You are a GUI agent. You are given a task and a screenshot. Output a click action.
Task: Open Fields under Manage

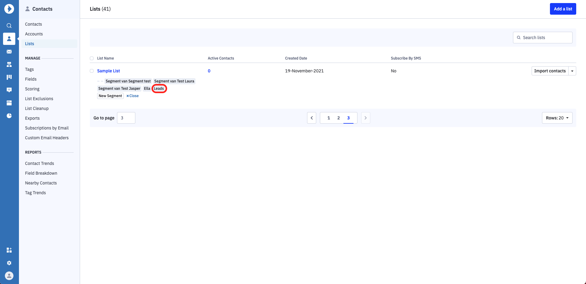pyautogui.click(x=31, y=79)
